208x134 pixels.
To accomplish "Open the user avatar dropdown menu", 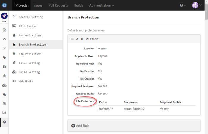I will 197,5.
